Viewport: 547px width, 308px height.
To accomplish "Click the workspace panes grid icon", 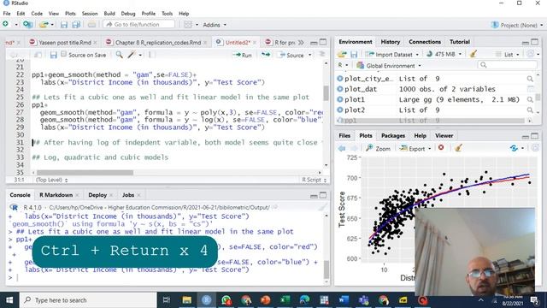I will 188,25.
